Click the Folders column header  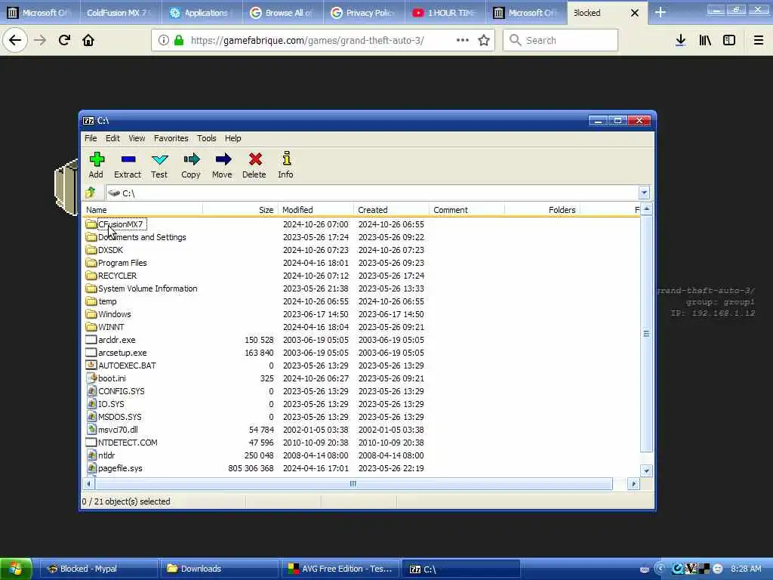point(542,210)
